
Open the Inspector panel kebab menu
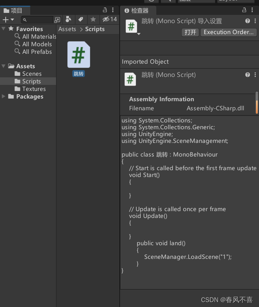click(x=253, y=9)
